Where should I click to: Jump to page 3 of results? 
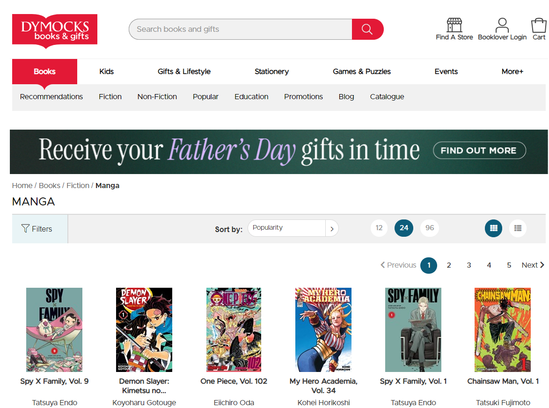click(x=469, y=265)
